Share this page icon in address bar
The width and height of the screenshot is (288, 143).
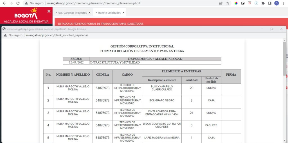point(221,3)
